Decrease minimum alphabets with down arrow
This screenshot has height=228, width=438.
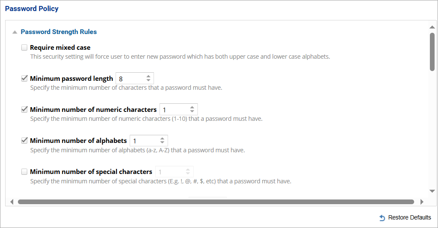click(x=162, y=142)
